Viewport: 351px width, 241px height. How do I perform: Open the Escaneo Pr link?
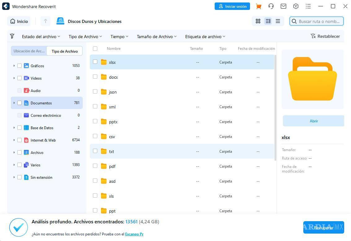tap(134, 234)
